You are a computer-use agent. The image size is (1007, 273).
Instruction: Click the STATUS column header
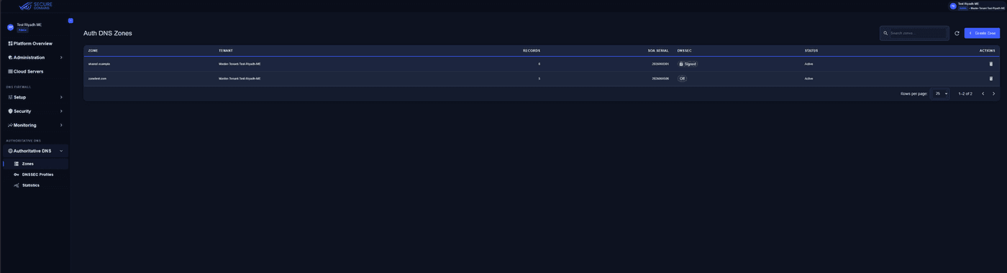(x=811, y=50)
